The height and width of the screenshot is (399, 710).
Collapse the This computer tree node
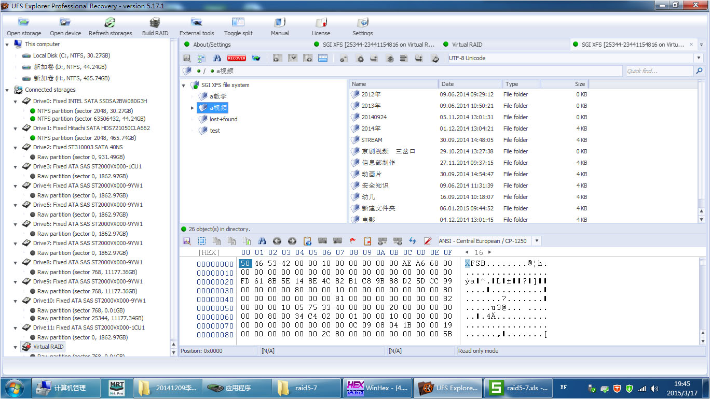point(7,44)
